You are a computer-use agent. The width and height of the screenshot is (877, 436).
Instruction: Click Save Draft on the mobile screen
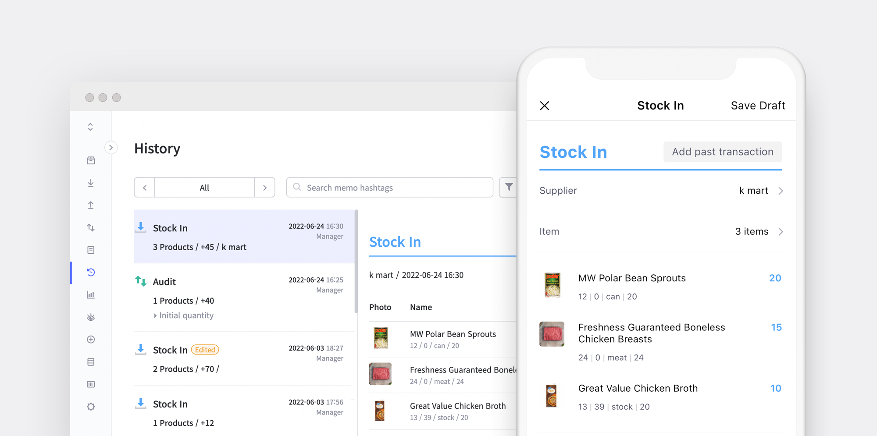click(x=758, y=105)
